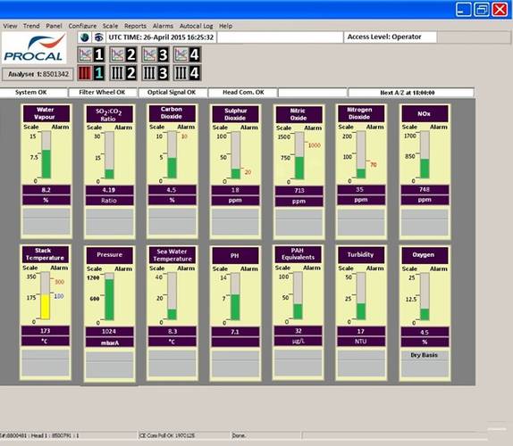Toggle the eye icon next to UTC time

98,37
